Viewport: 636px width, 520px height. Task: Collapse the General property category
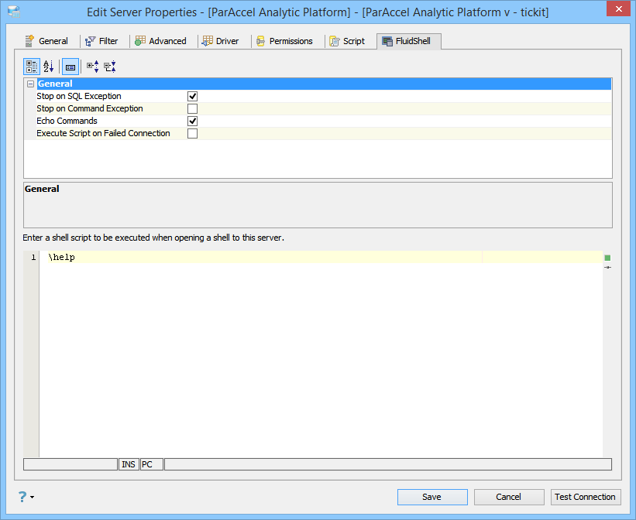[x=30, y=84]
